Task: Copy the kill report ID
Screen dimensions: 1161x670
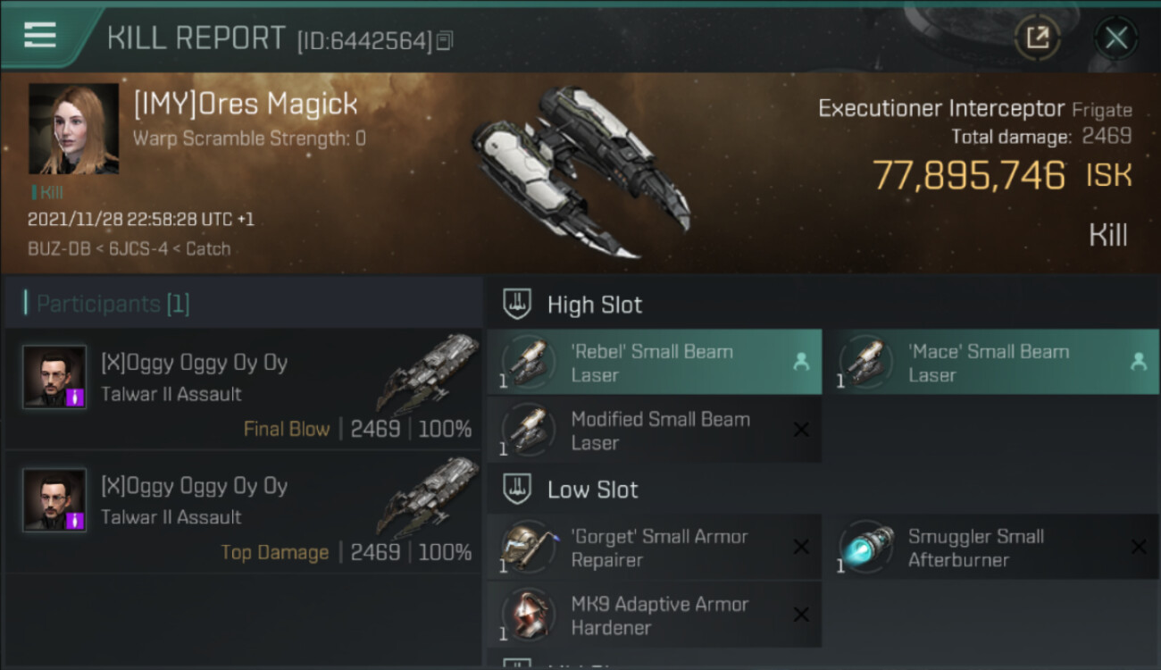Action: (445, 40)
